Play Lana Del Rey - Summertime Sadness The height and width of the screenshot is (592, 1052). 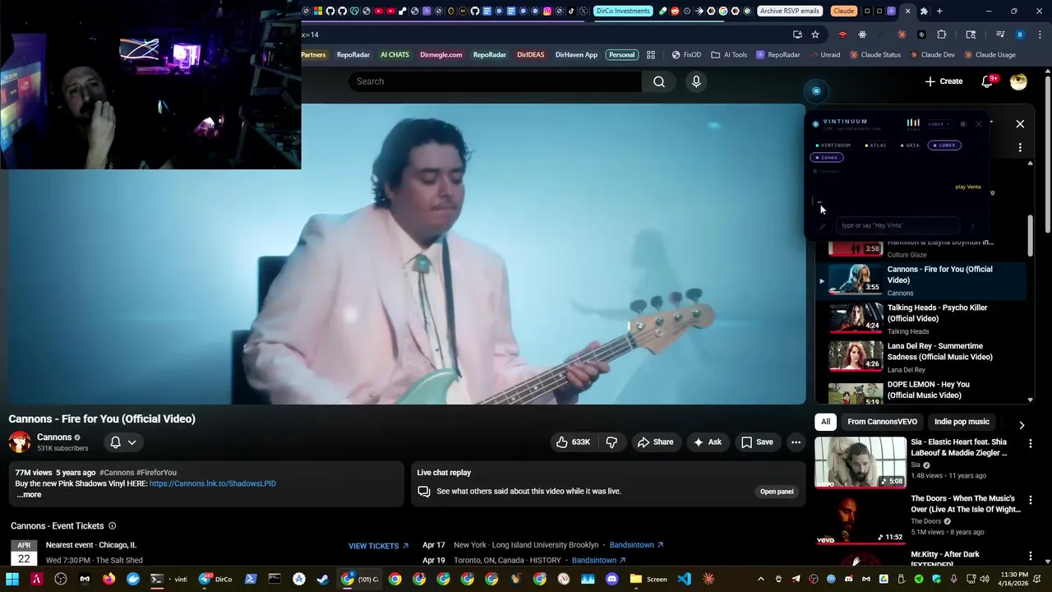[x=920, y=358]
